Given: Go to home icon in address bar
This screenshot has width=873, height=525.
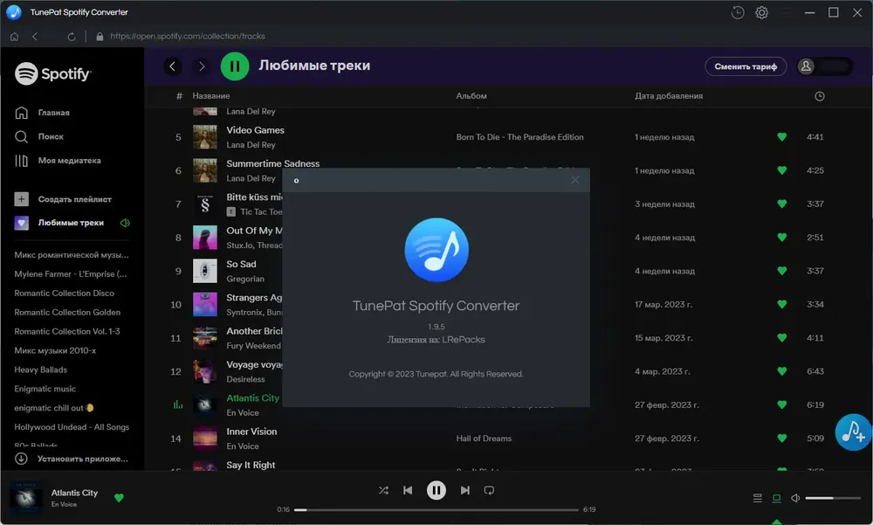Looking at the screenshot, I should tap(15, 36).
